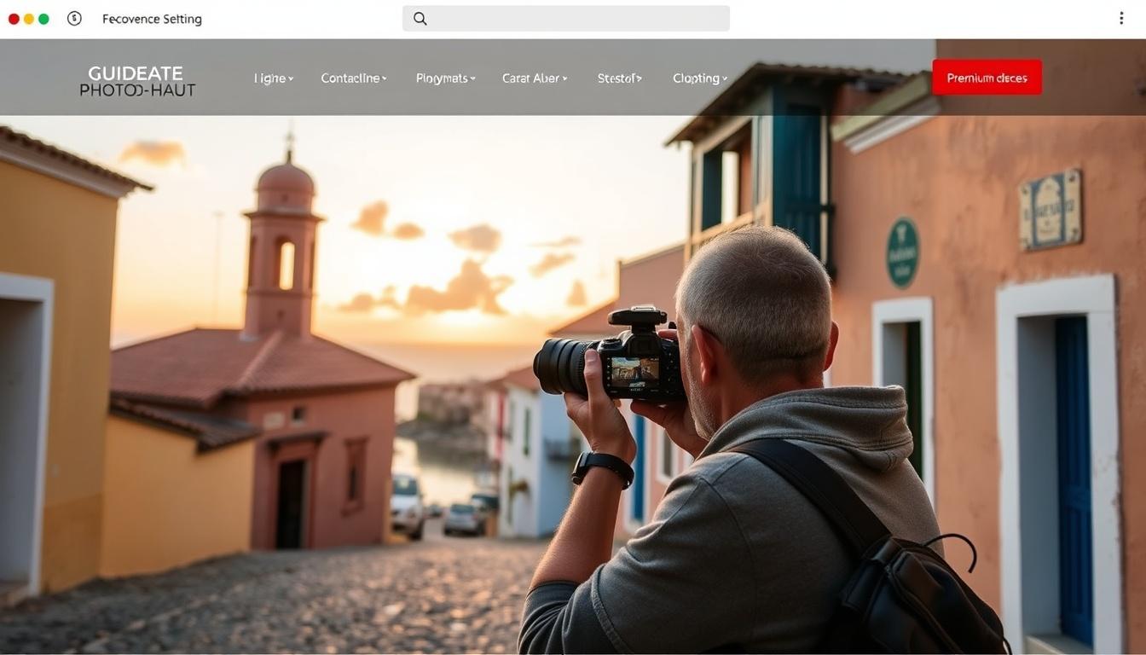Click the red window close dot
1146x655 pixels.
(x=14, y=19)
